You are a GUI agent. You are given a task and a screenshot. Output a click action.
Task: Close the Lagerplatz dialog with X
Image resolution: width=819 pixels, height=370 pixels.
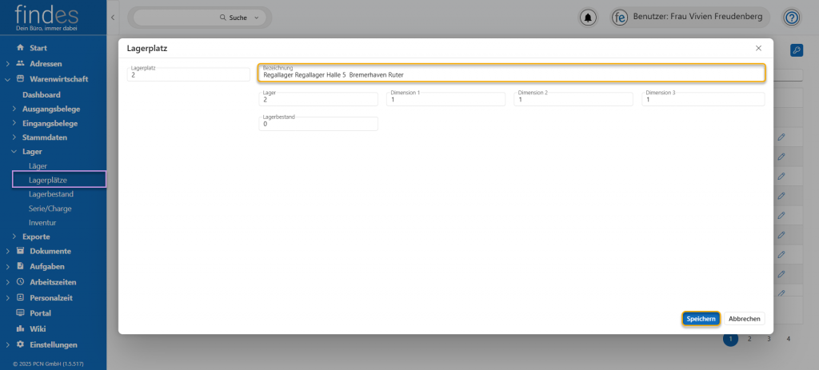(758, 49)
